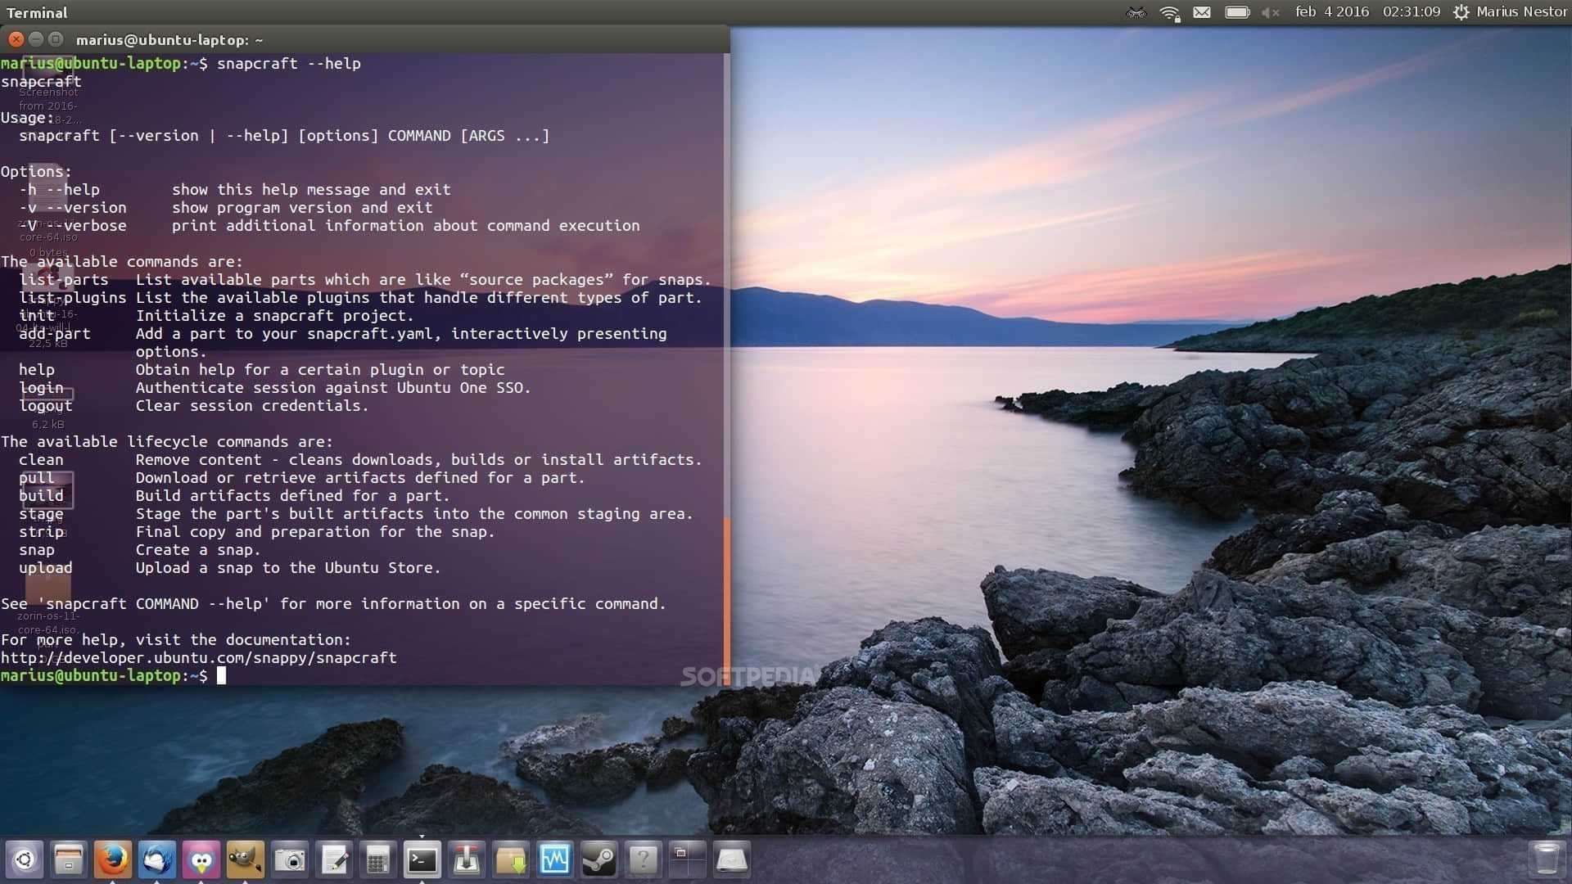Open the disk utility icon in the dock
This screenshot has width=1572, height=884.
coord(731,859)
